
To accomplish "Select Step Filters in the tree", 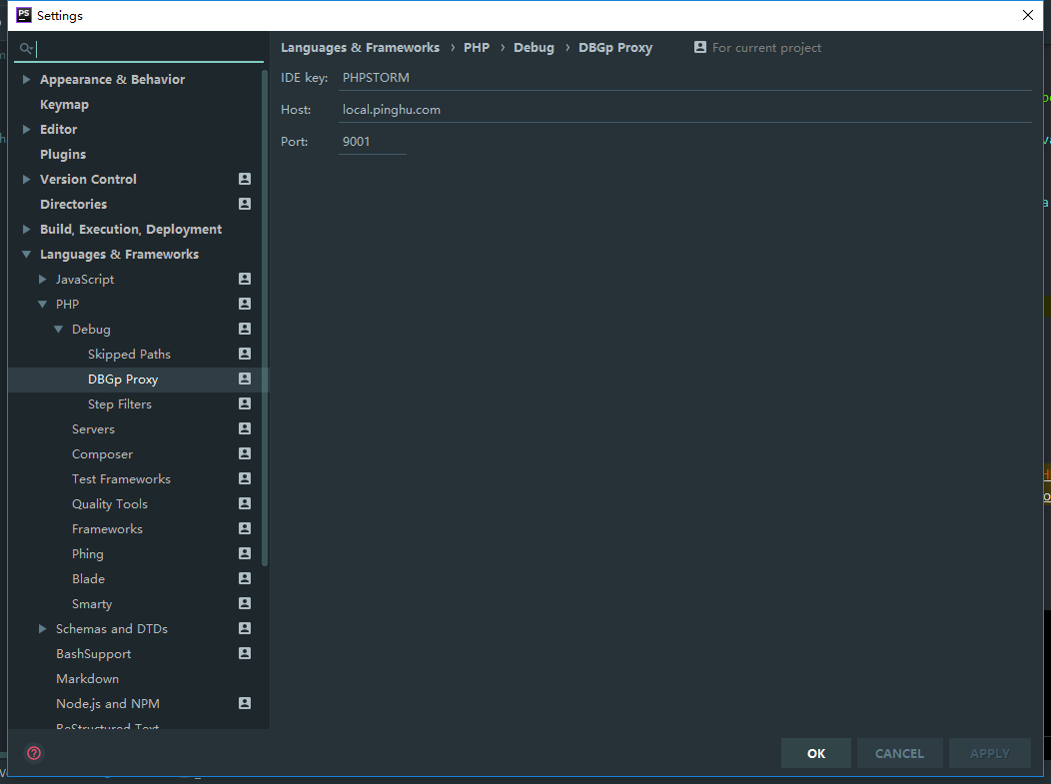I will (120, 404).
